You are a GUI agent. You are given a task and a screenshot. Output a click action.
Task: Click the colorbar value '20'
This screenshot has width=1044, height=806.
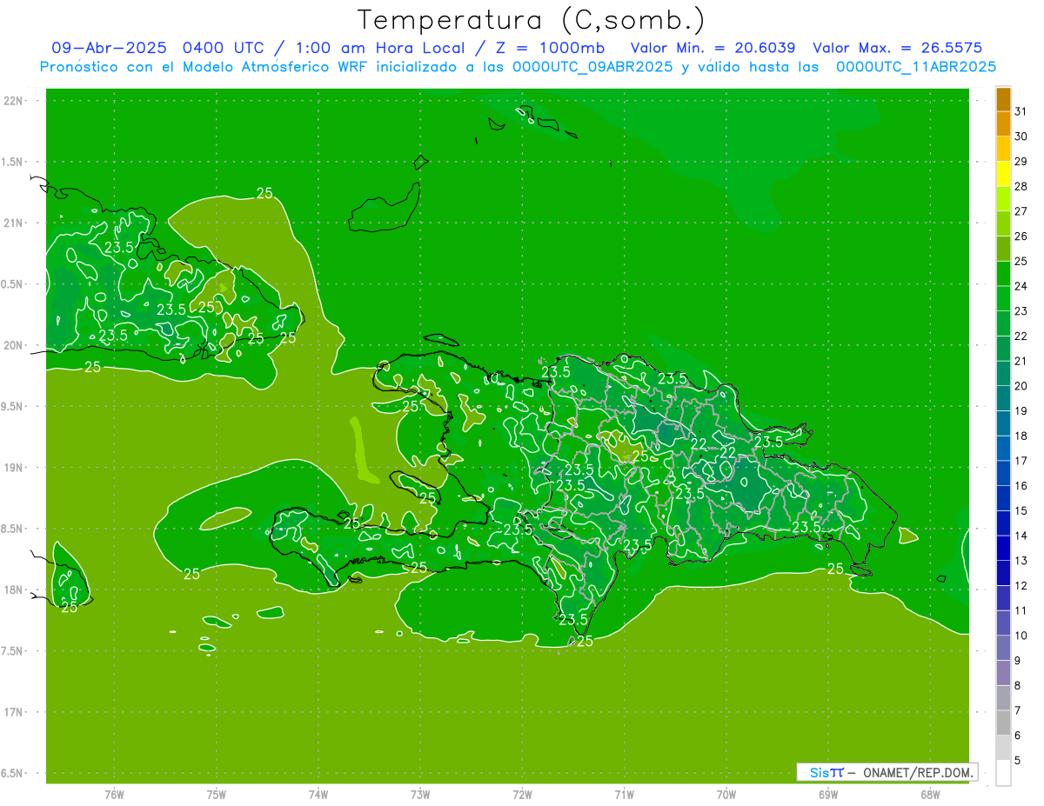(x=1021, y=386)
